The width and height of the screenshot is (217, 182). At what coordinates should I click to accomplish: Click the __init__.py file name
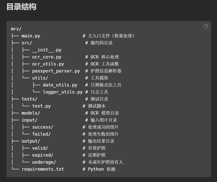47,50
